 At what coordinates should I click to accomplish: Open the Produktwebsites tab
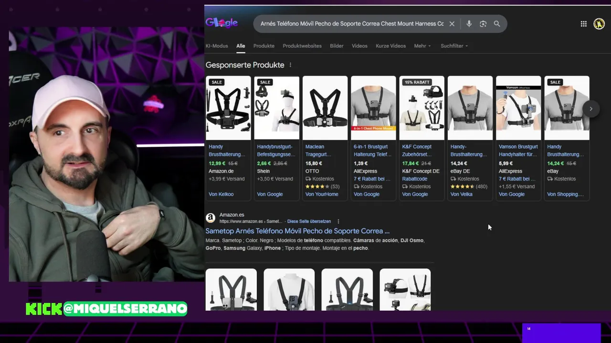click(x=302, y=46)
